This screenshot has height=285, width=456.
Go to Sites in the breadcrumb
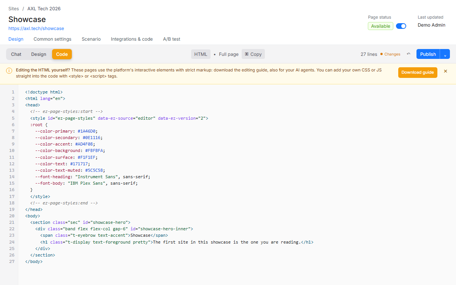[x=14, y=9]
